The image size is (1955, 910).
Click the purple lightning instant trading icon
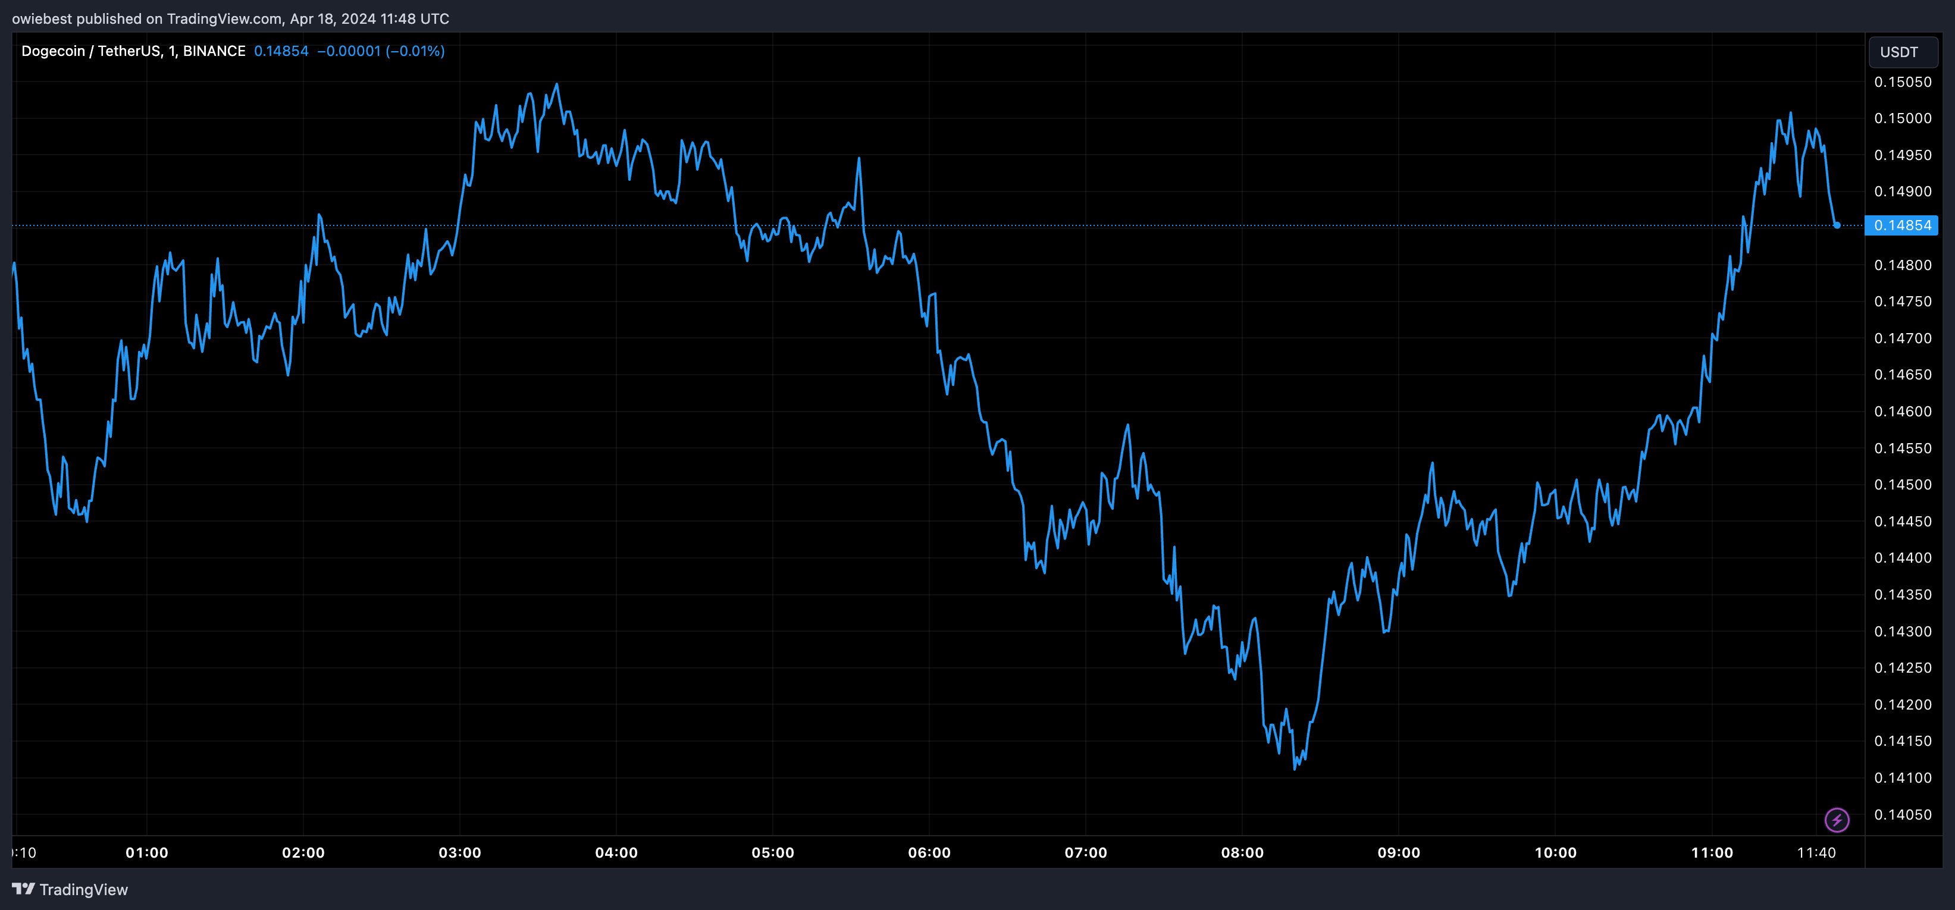pos(1837,819)
